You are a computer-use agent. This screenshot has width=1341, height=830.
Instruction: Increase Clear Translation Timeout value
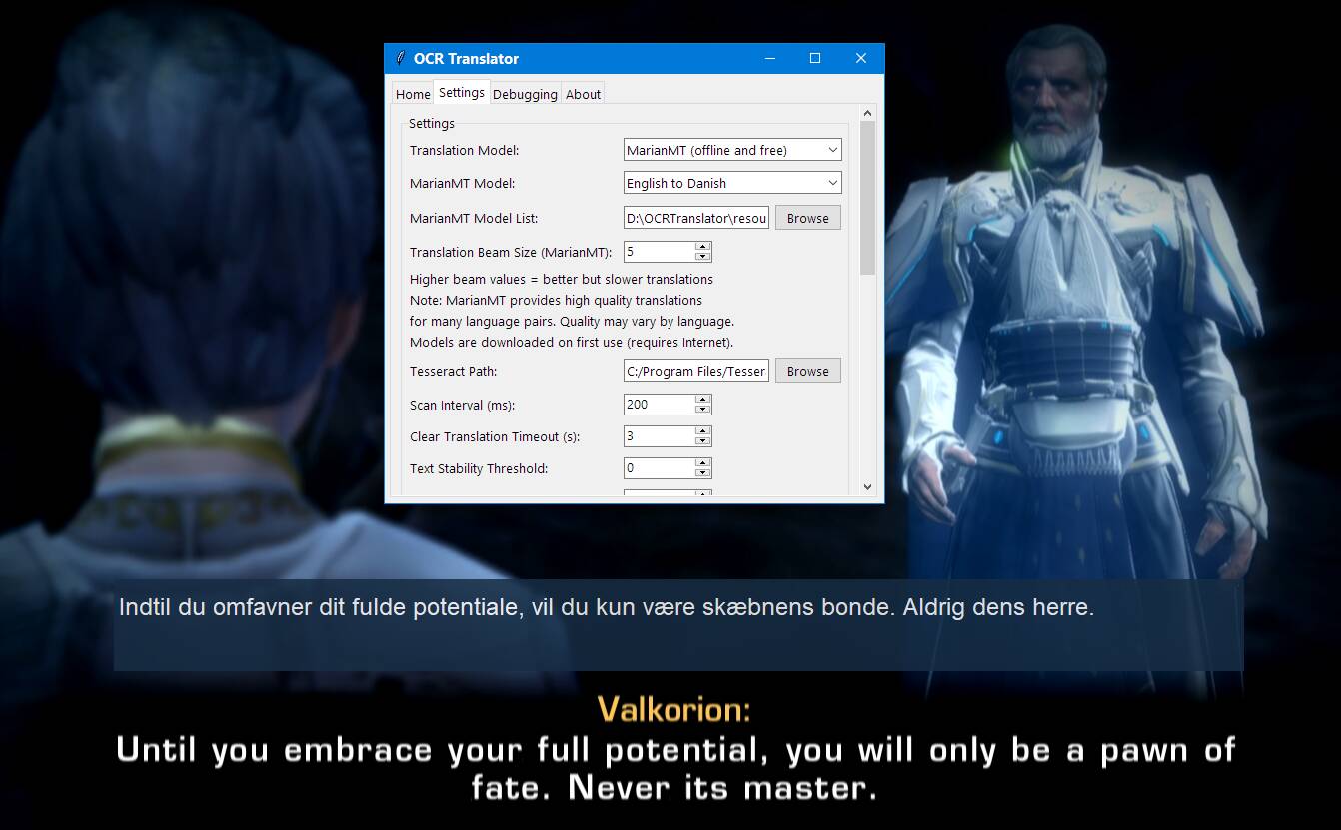(x=703, y=431)
